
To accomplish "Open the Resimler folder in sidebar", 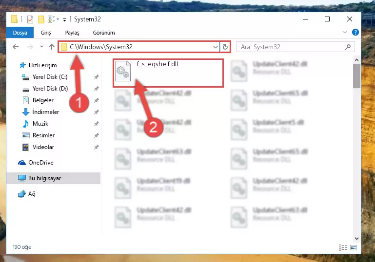I will coord(43,135).
